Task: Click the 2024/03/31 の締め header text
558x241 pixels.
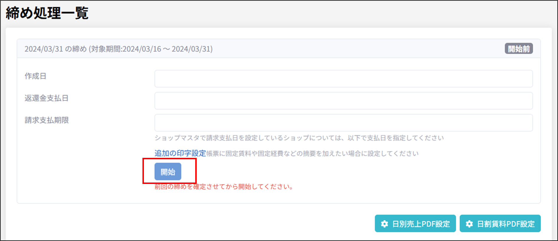Action: (55, 49)
